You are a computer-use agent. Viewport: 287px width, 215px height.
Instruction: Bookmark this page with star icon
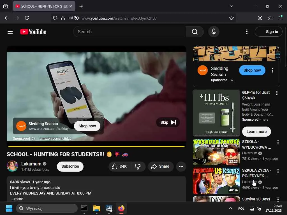(x=231, y=18)
